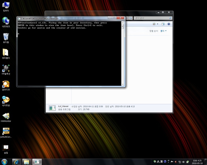Screen dimensions: 207x165
Task: Maximize the console window
Action: pyautogui.click(x=114, y=18)
